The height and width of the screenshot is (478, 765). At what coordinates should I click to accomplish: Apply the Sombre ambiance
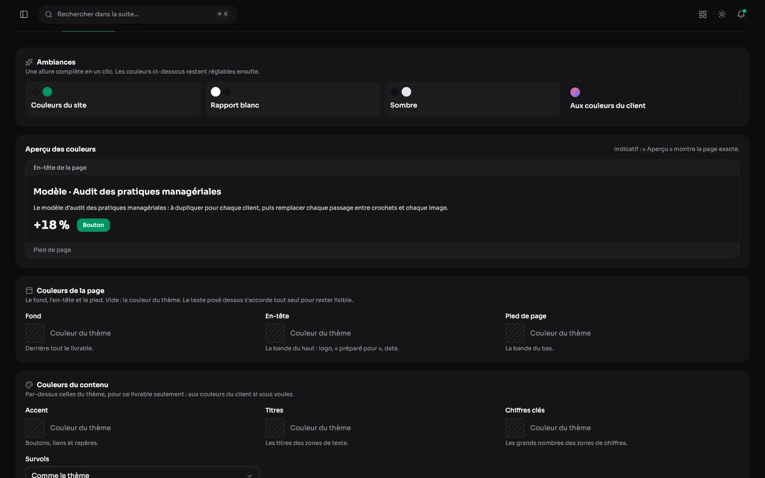pos(472,99)
